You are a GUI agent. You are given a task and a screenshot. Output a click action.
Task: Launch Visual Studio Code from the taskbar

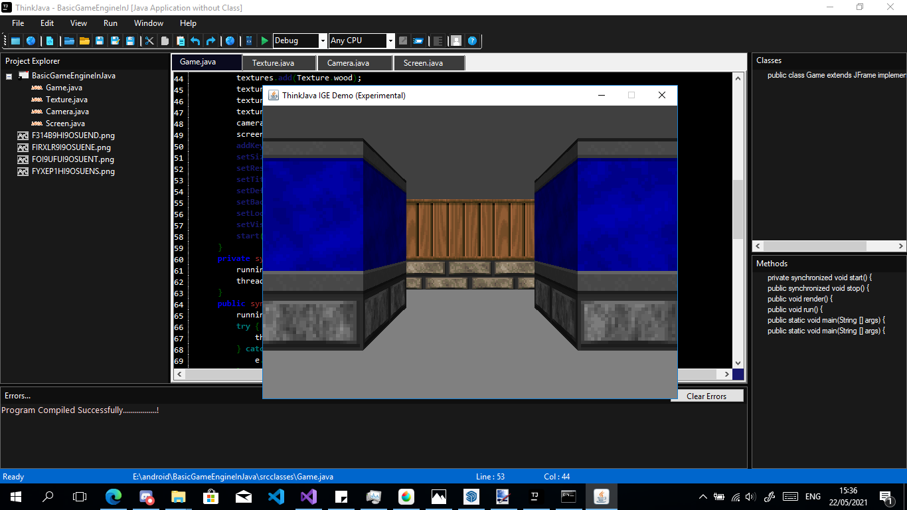[x=276, y=496]
